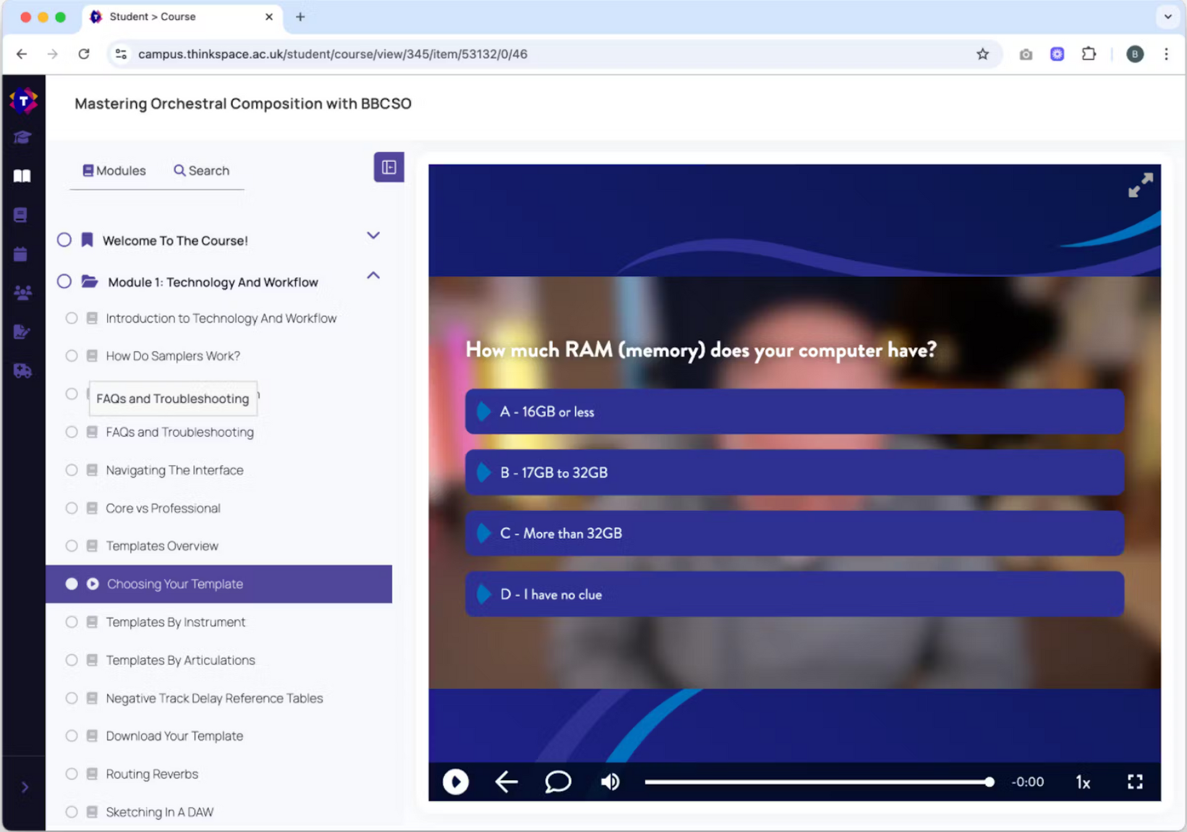The width and height of the screenshot is (1187, 832).
Task: Open the people group icon in sidebar
Action: point(22,292)
